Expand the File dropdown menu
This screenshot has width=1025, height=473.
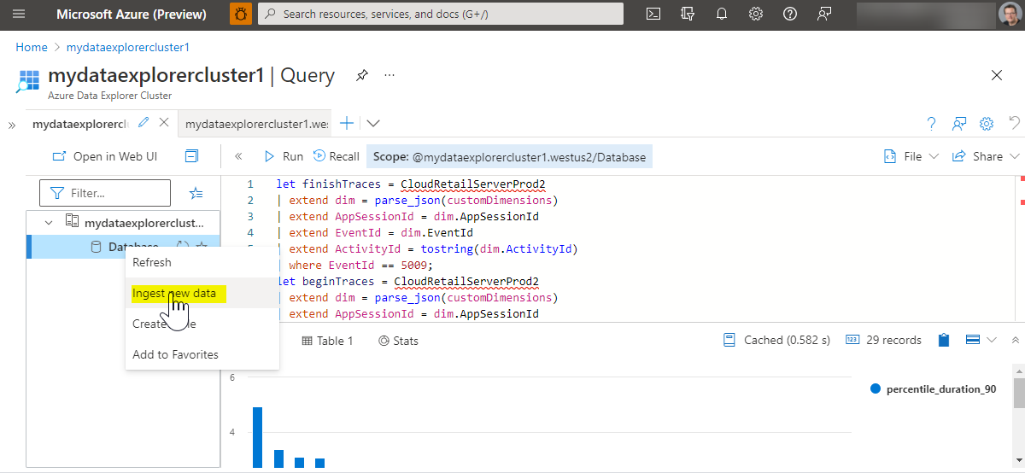tap(911, 156)
